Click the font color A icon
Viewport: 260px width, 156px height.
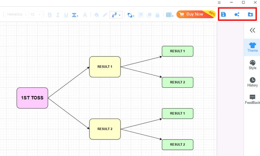tap(85, 15)
